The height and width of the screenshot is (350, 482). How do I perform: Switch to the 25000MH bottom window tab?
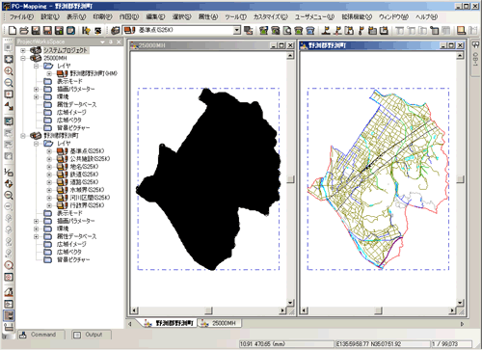(220, 323)
